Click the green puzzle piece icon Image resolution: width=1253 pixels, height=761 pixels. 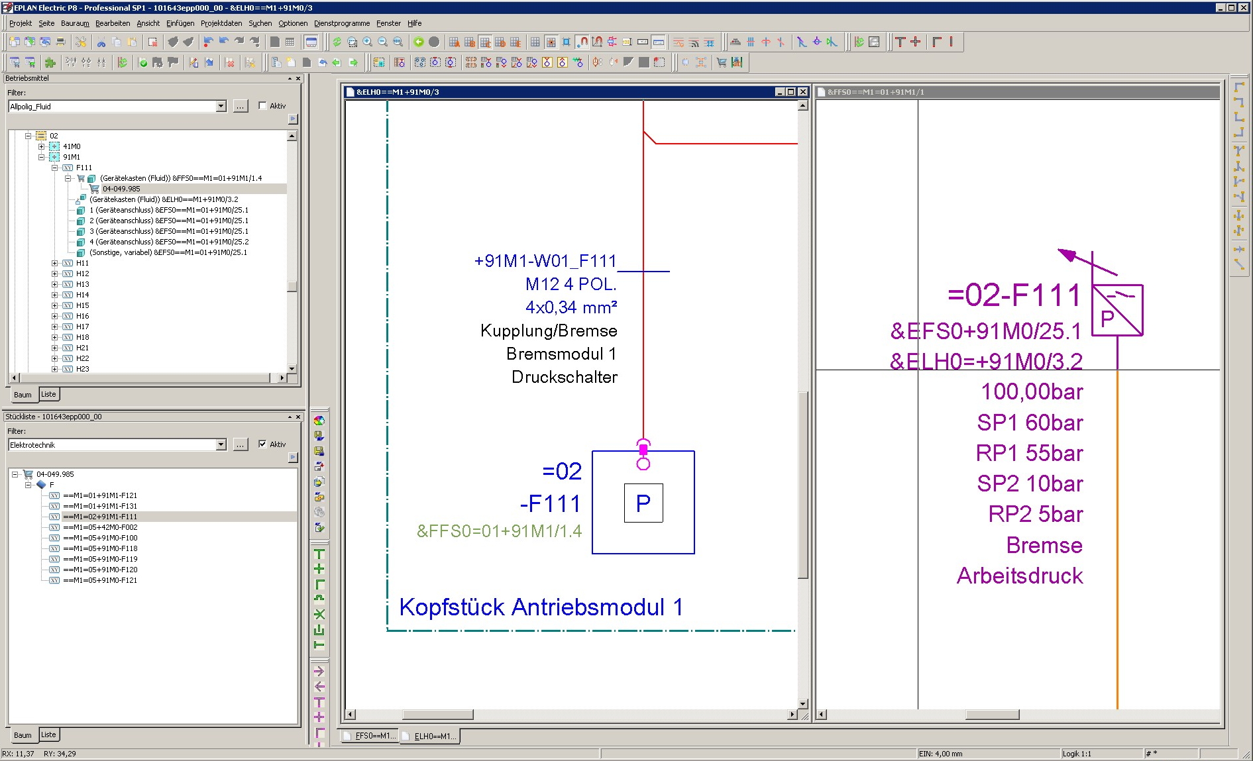[50, 62]
